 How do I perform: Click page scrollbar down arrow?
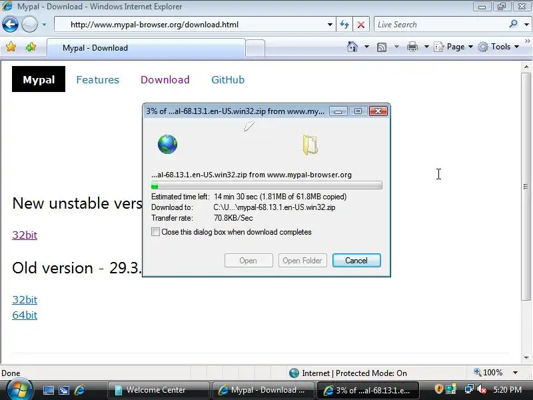coord(526,357)
